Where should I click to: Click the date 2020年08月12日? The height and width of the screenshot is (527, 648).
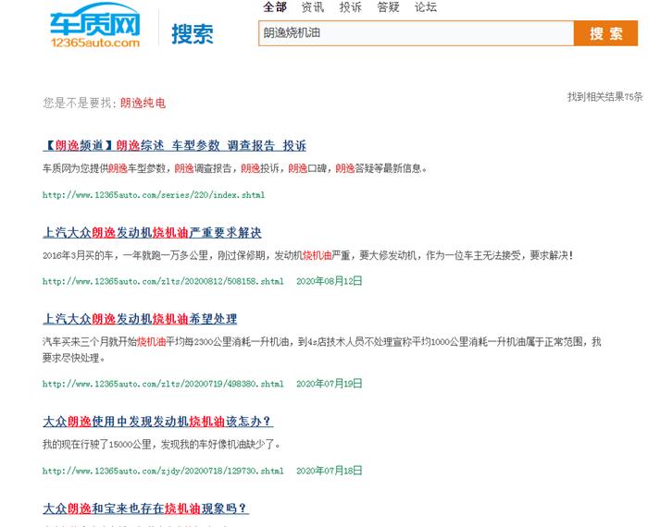pos(330,281)
